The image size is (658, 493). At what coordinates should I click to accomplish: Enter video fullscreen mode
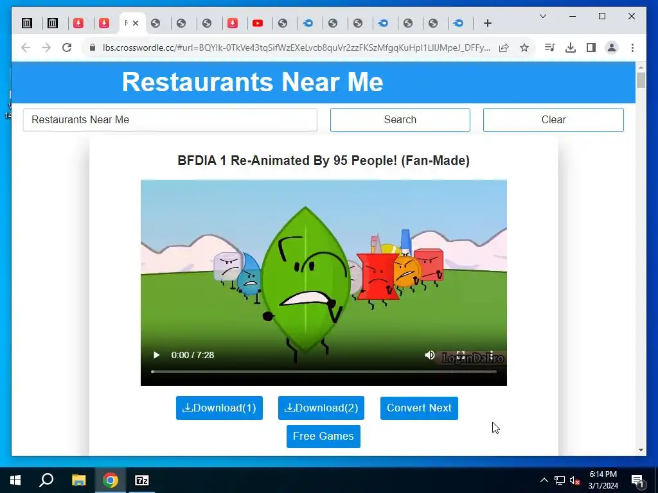pyautogui.click(x=460, y=356)
